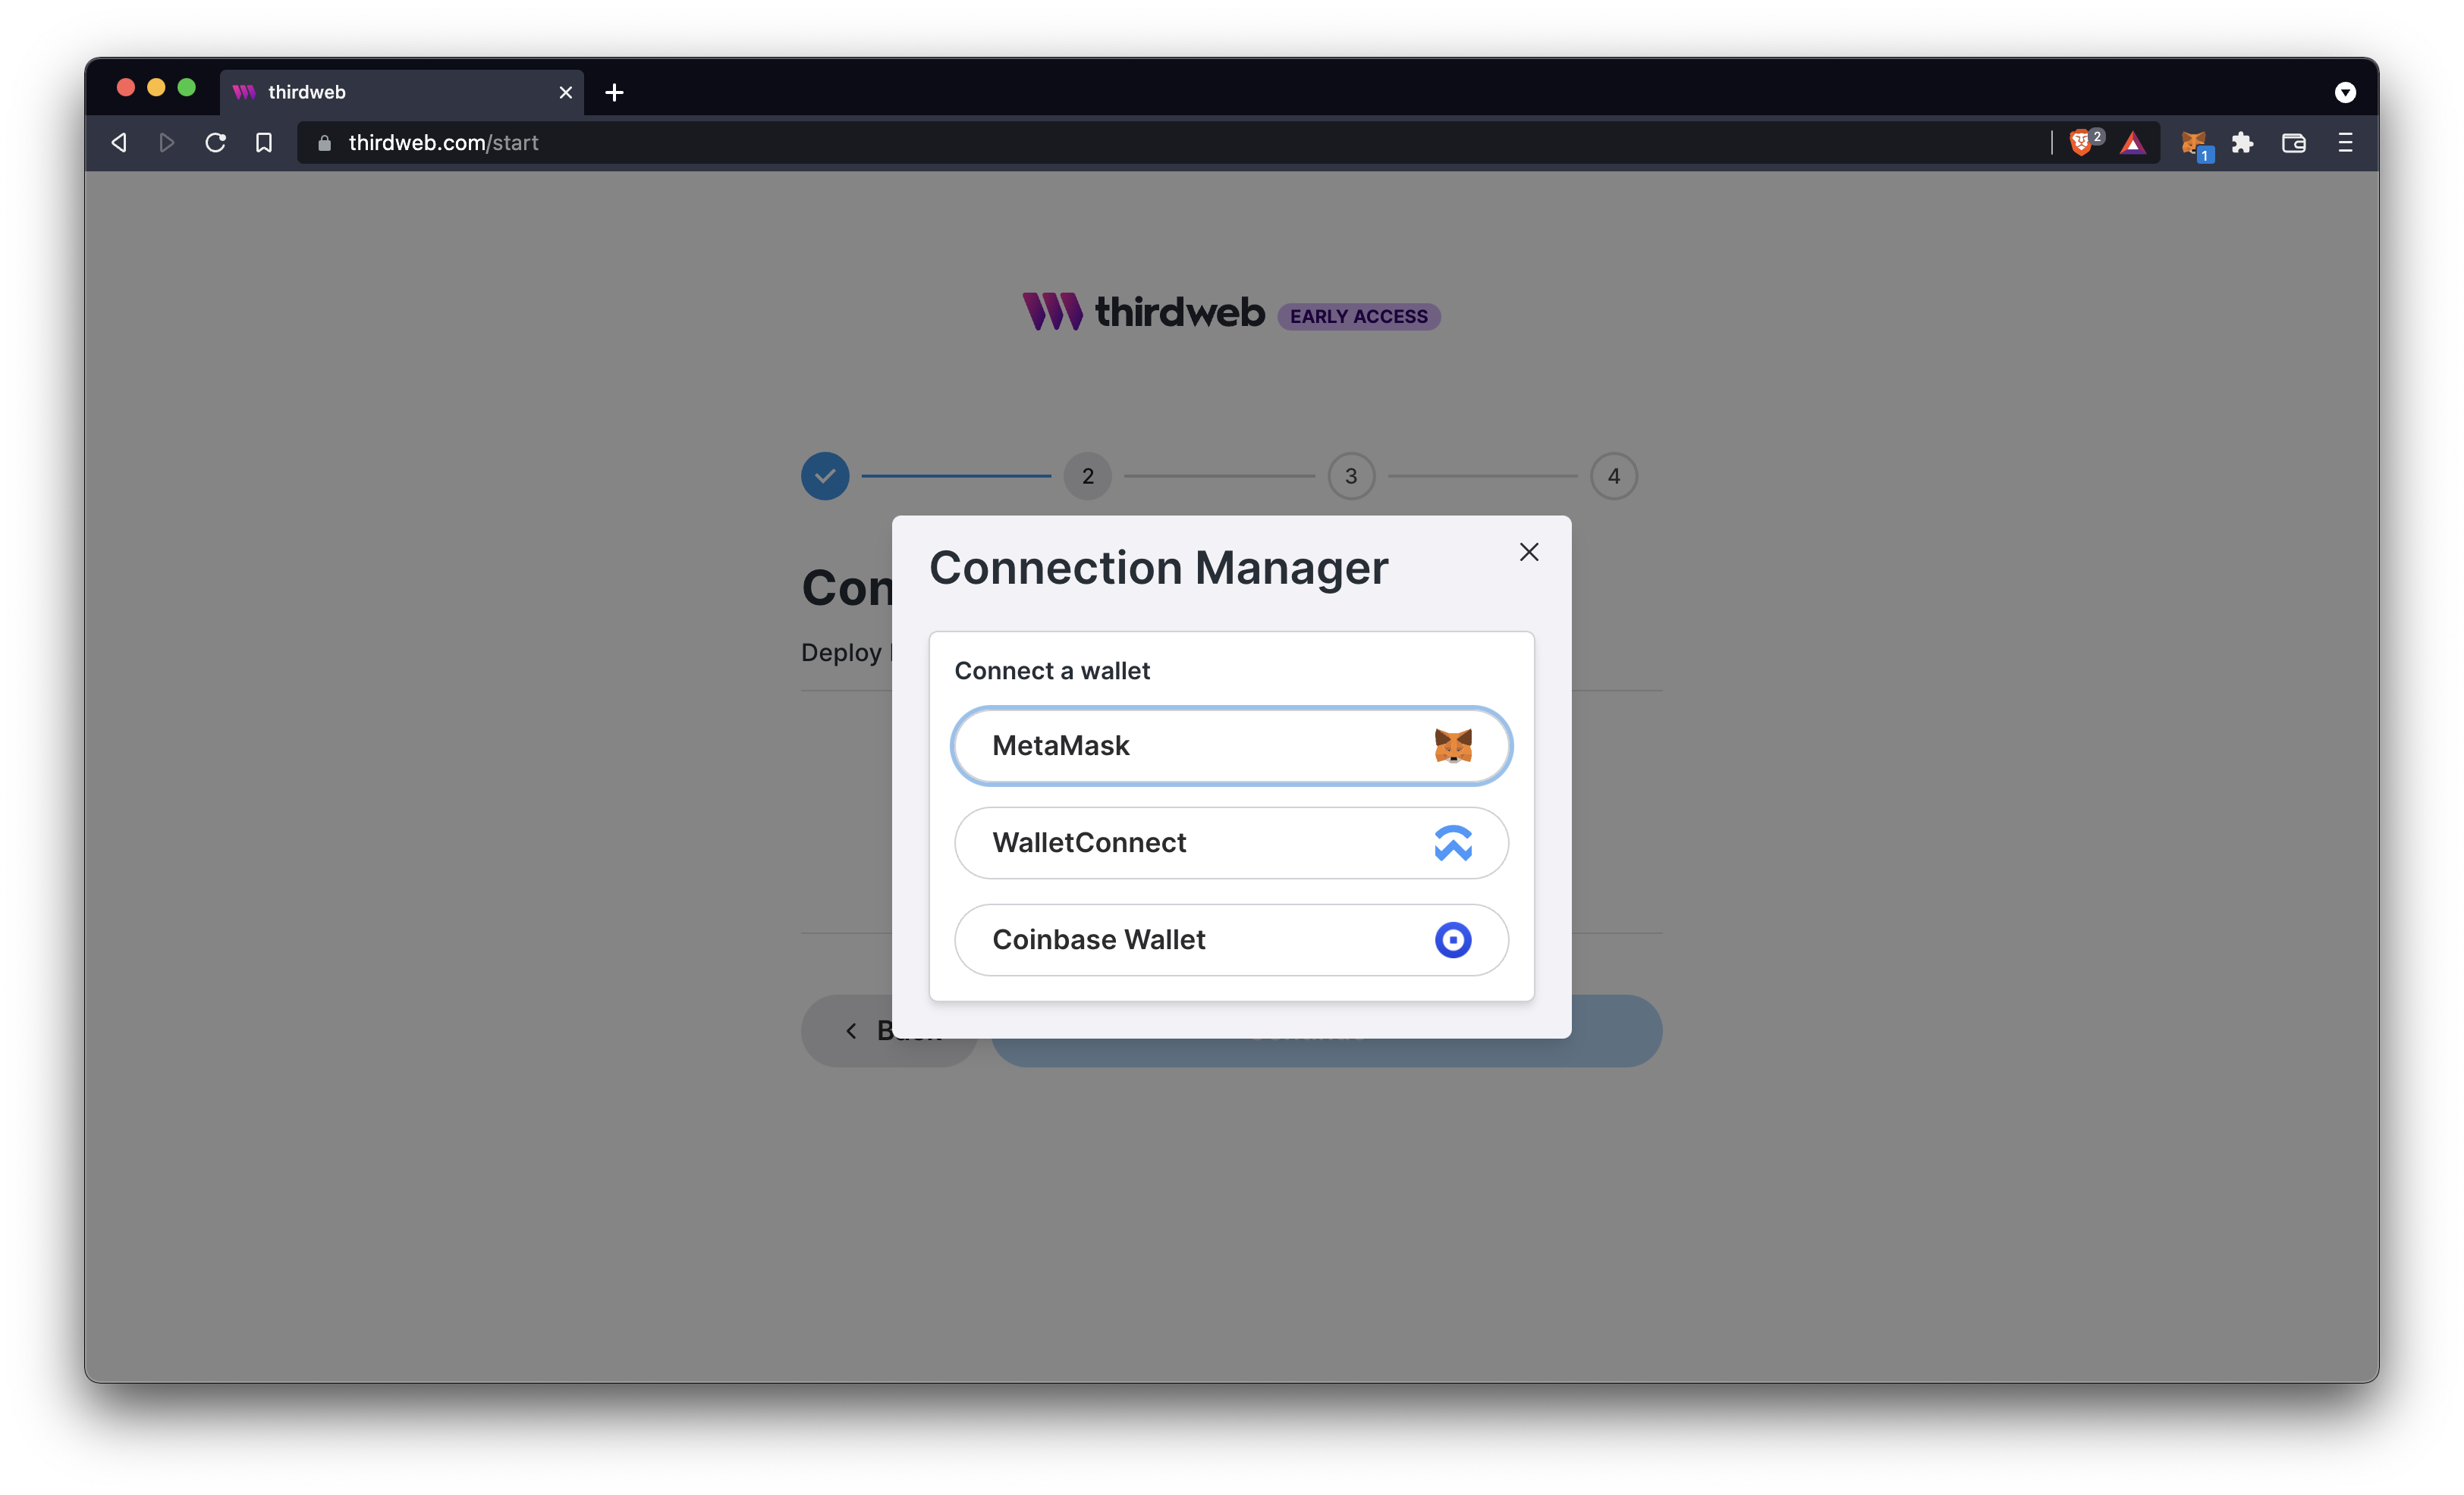Viewport: 2464px width, 1495px height.
Task: Reload the thirdweb page
Action: pyautogui.click(x=215, y=143)
